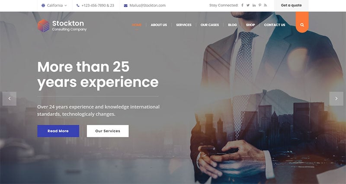Select Services in navigation menu
Screen dimensions: 346x184
(x=184, y=25)
